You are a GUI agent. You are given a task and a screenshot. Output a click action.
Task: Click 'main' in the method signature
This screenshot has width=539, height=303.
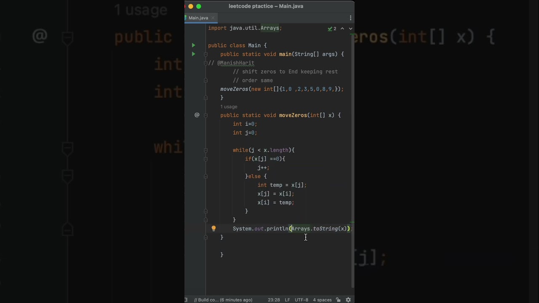pyautogui.click(x=285, y=54)
